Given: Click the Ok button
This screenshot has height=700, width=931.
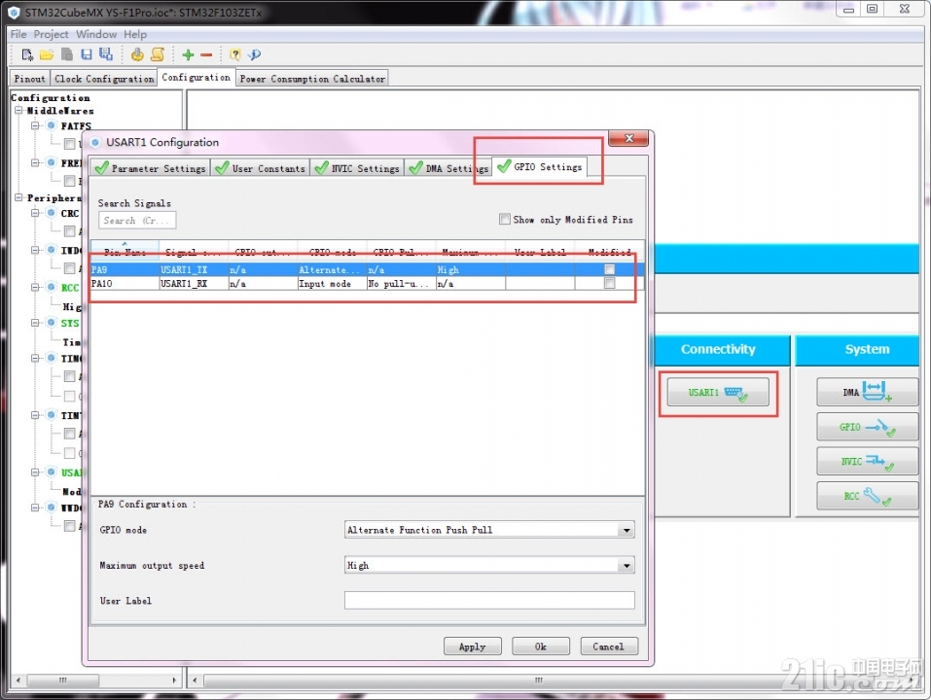Looking at the screenshot, I should click(x=540, y=647).
